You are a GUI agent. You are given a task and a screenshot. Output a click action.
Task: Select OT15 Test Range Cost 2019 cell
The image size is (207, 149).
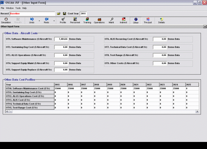click(x=113, y=108)
